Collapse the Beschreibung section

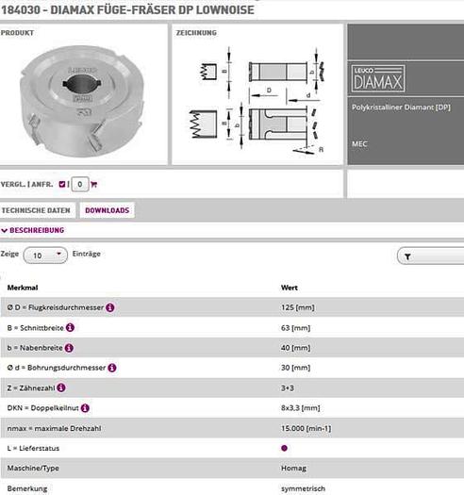point(33,230)
